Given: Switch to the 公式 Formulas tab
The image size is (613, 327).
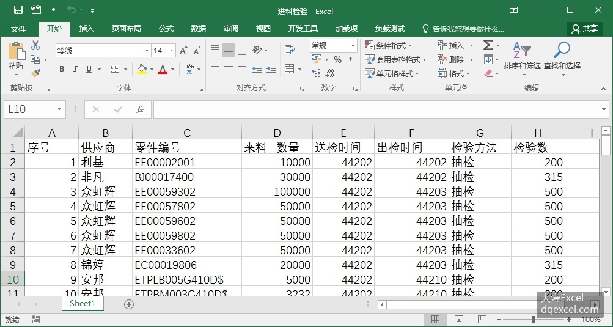Looking at the screenshot, I should click(166, 29).
